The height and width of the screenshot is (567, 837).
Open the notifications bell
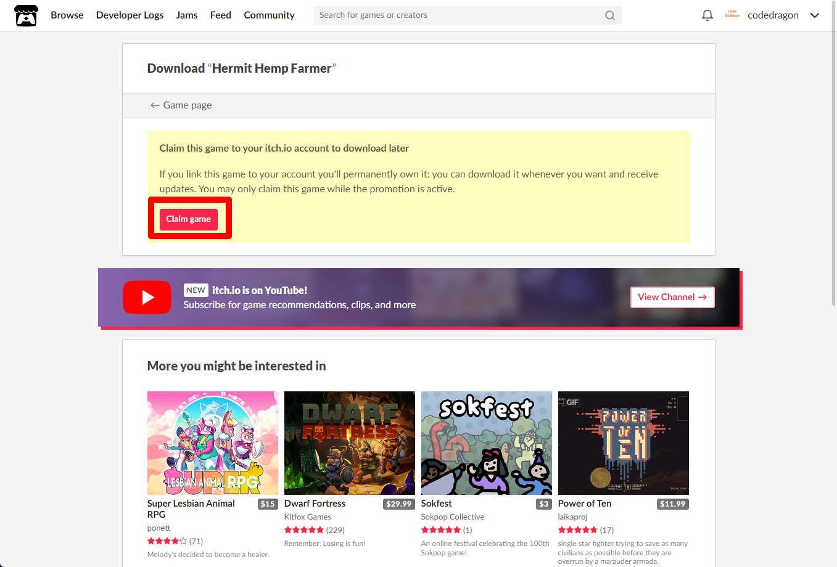707,15
